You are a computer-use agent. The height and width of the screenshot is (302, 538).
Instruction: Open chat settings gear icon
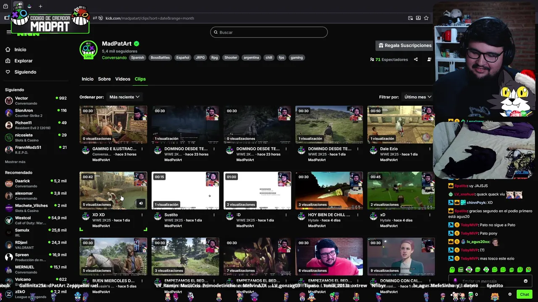pyautogui.click(x=510, y=294)
